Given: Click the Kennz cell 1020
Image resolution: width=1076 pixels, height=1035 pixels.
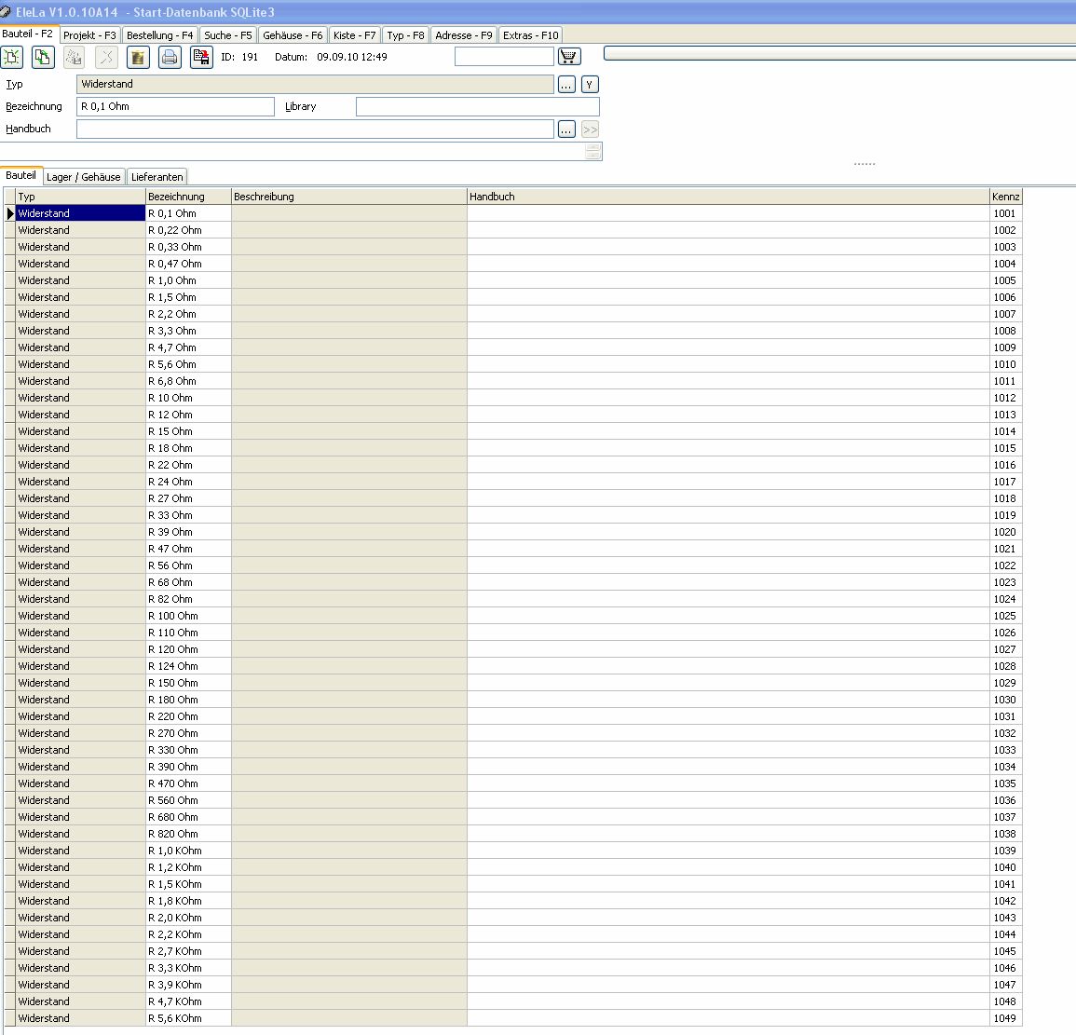Looking at the screenshot, I should click(1006, 532).
